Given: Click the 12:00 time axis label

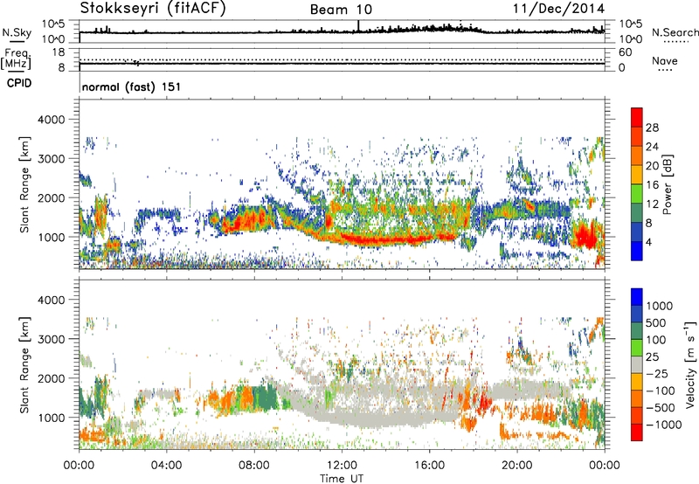Looking at the screenshot, I should 342,466.
